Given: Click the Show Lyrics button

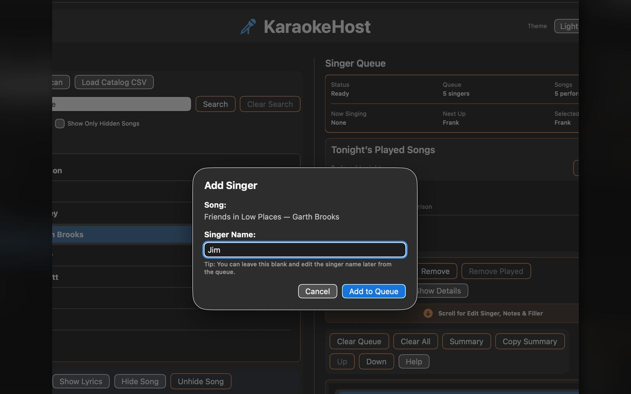Looking at the screenshot, I should tap(81, 381).
